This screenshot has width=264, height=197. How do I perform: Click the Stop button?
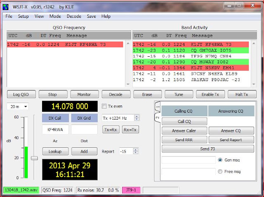(53, 94)
